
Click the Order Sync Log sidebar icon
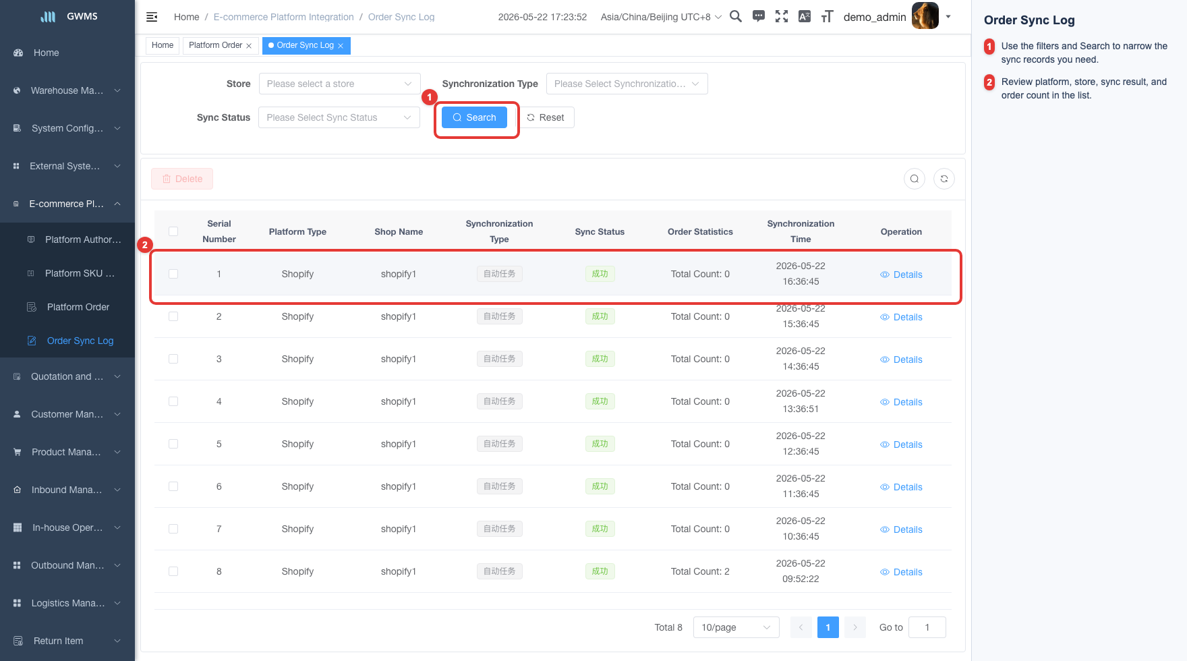32,341
